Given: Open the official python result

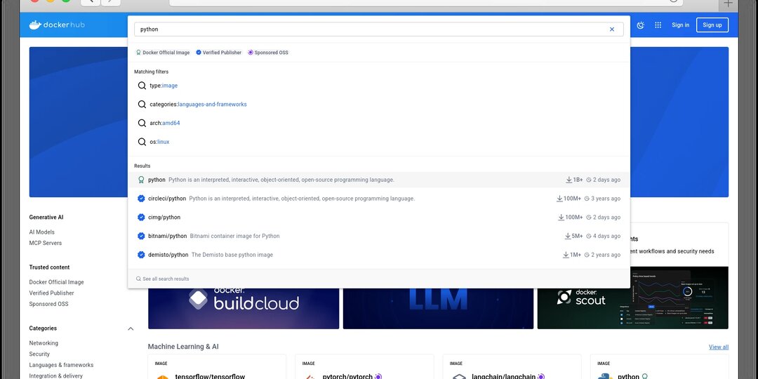Looking at the screenshot, I should [x=379, y=180].
